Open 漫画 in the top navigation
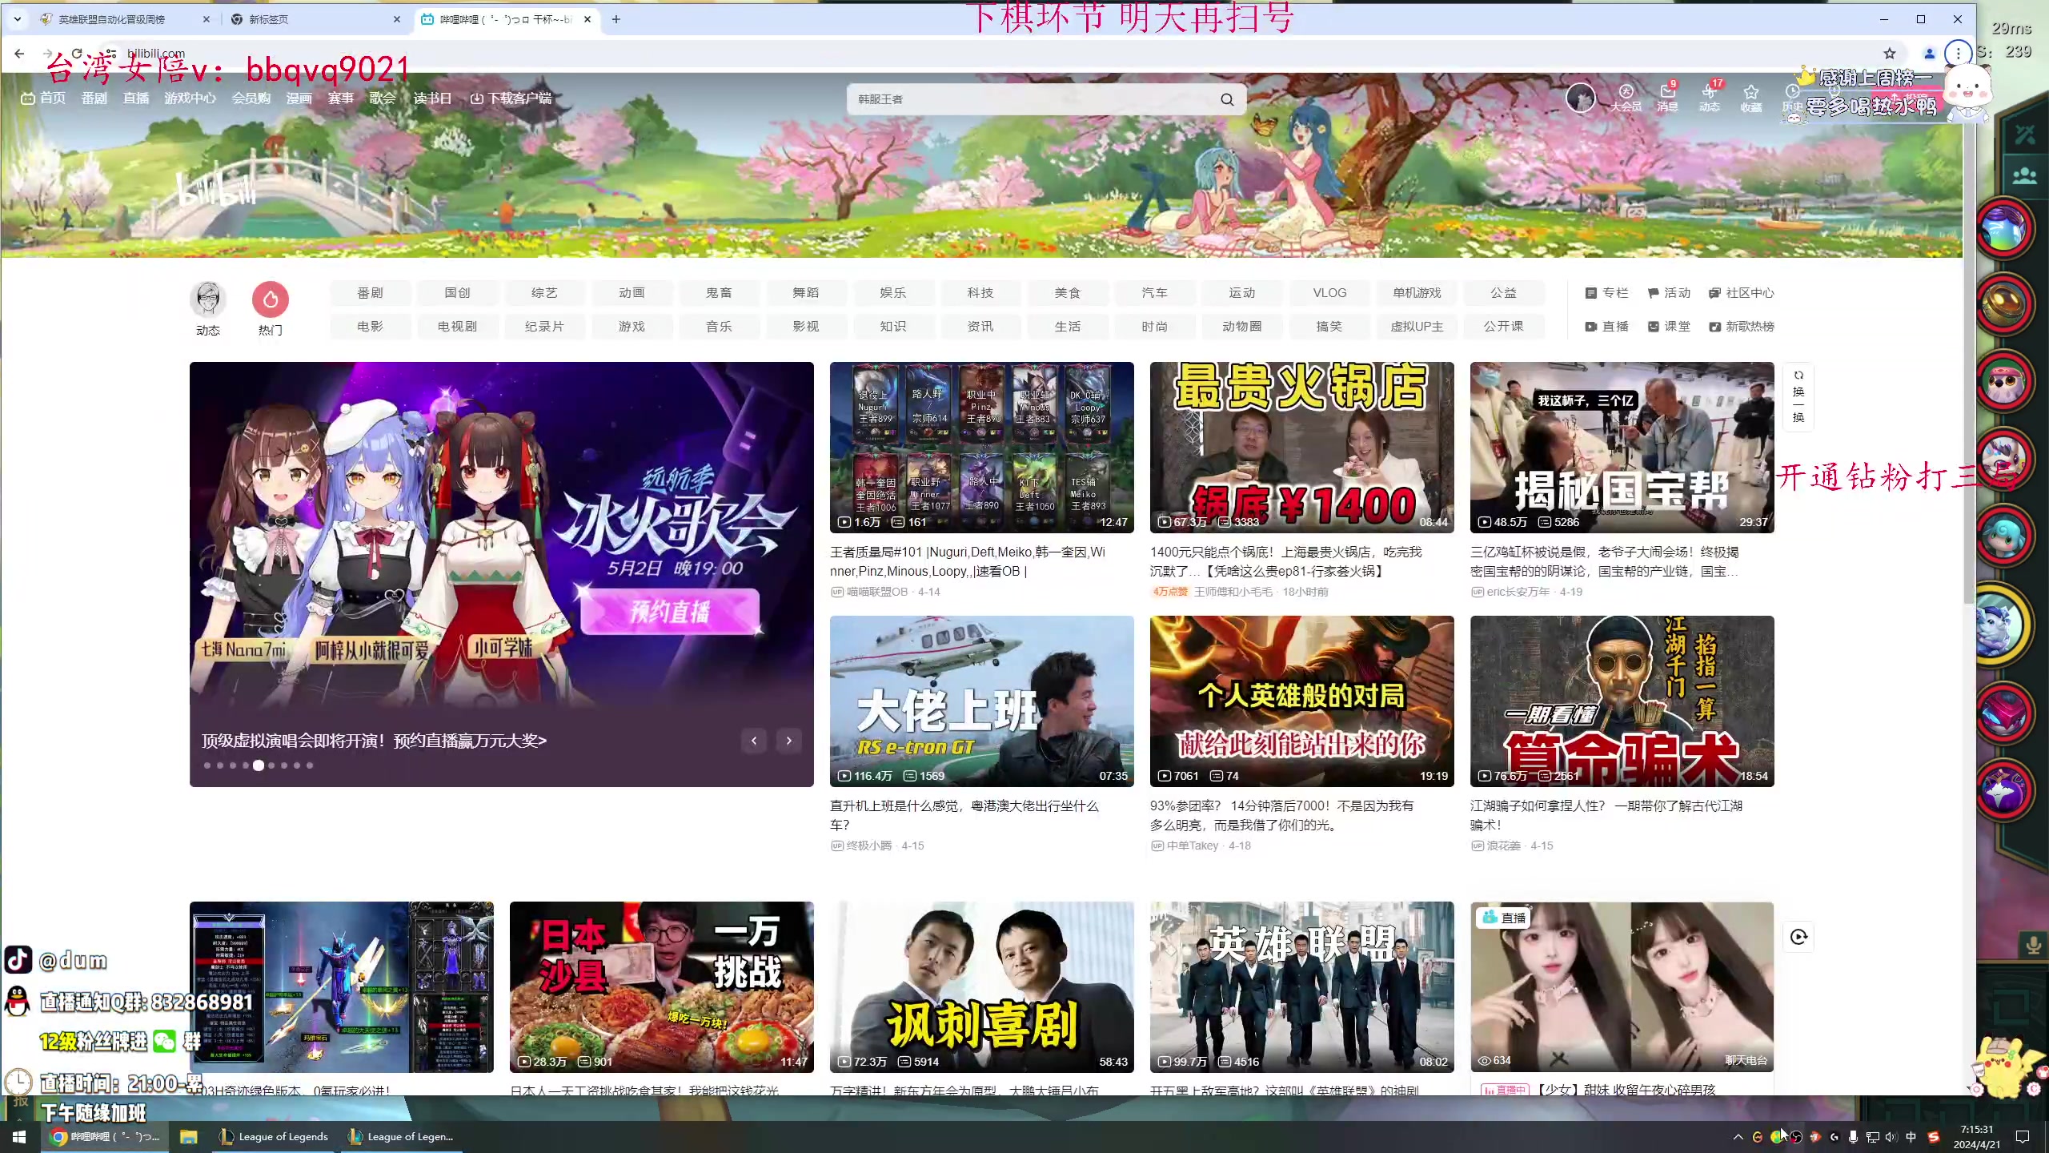This screenshot has width=2049, height=1153. 299,98
